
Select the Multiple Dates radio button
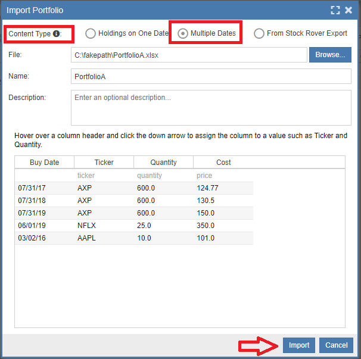183,33
